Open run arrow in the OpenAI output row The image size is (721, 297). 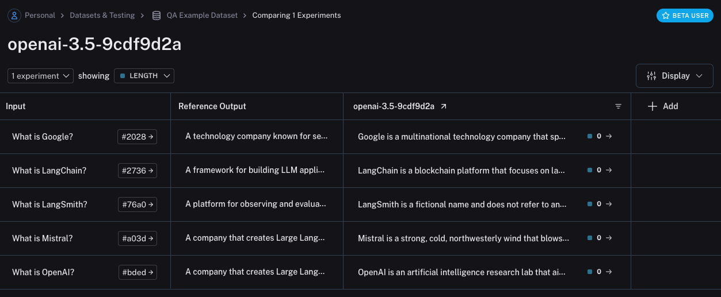[x=609, y=272]
